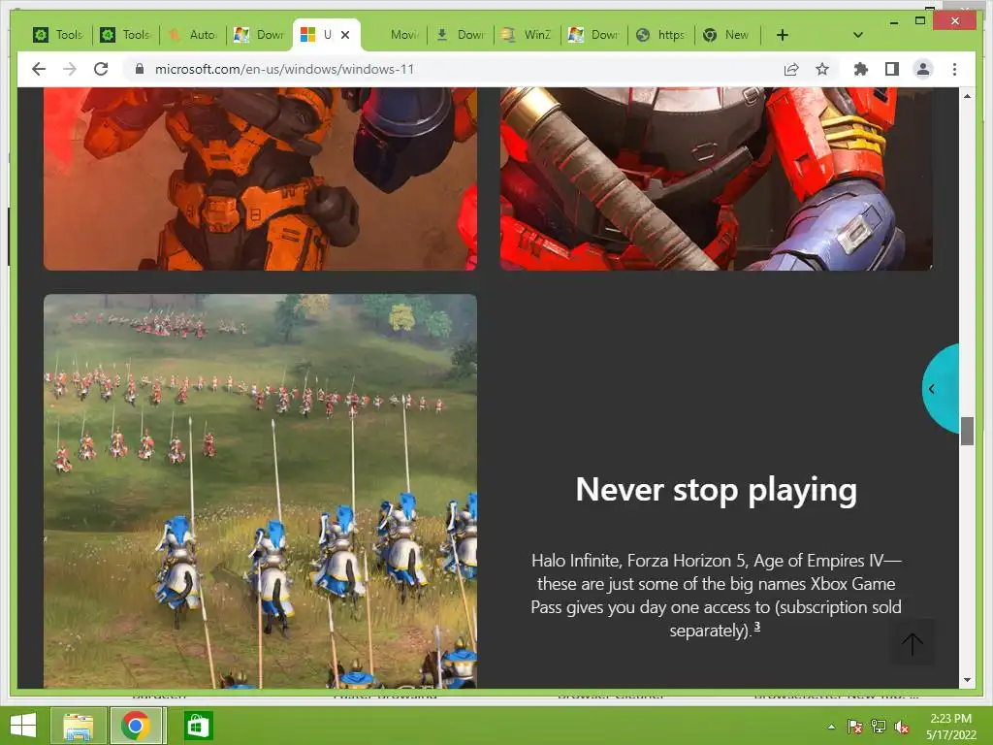Click the back-to-top arrow button
Screen dimensions: 993x745
(912, 644)
